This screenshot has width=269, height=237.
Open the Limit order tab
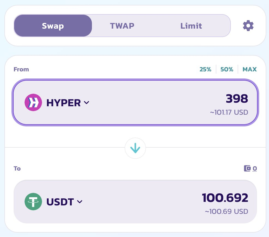(191, 26)
